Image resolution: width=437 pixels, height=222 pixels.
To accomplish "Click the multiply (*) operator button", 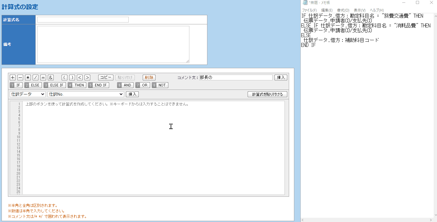I will point(28,77).
